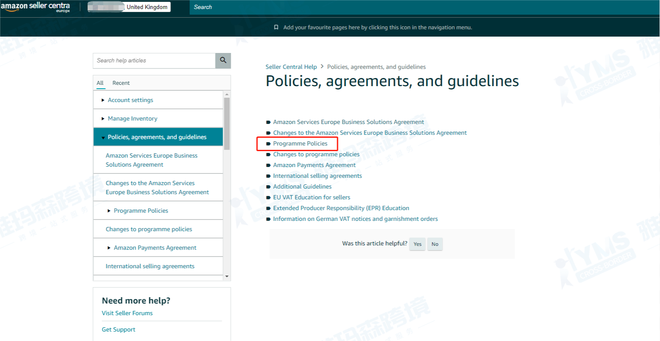
Task: Focus the top Search field
Action: tap(424, 7)
